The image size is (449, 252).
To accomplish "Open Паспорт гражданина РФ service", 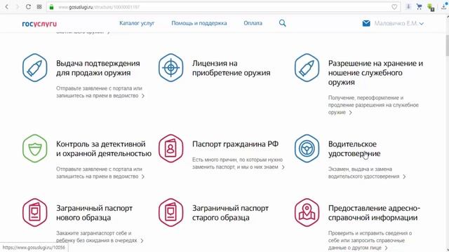I will pos(235,144).
